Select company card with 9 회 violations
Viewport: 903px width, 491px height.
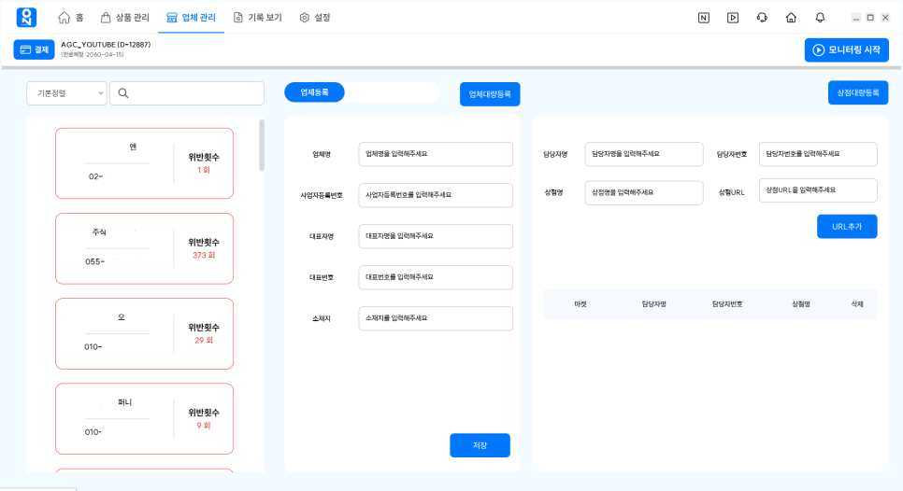click(x=145, y=418)
